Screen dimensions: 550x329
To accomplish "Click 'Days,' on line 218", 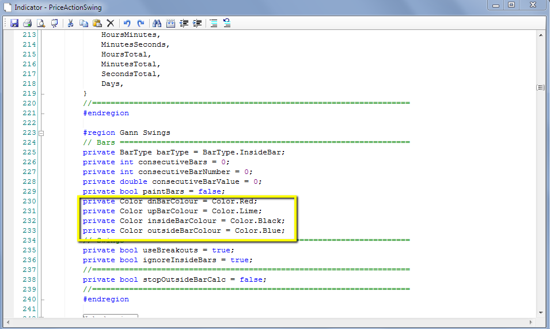I will (x=112, y=84).
